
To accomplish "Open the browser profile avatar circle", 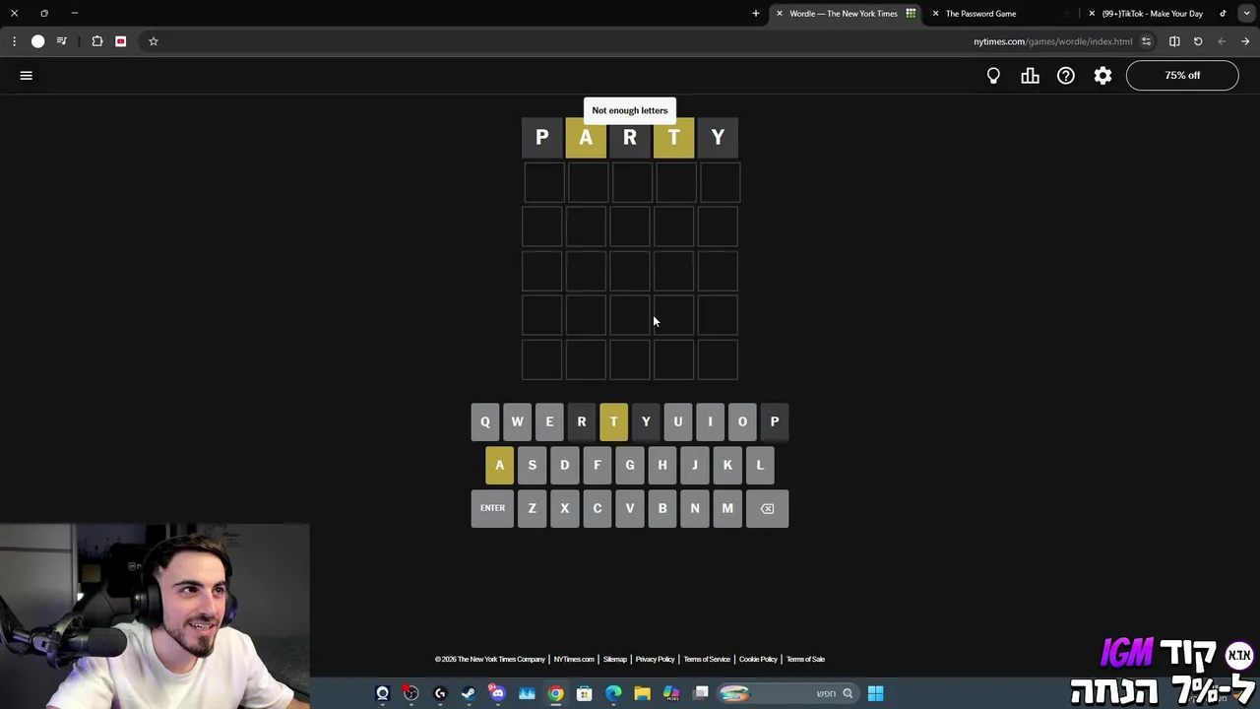I will coord(37,41).
